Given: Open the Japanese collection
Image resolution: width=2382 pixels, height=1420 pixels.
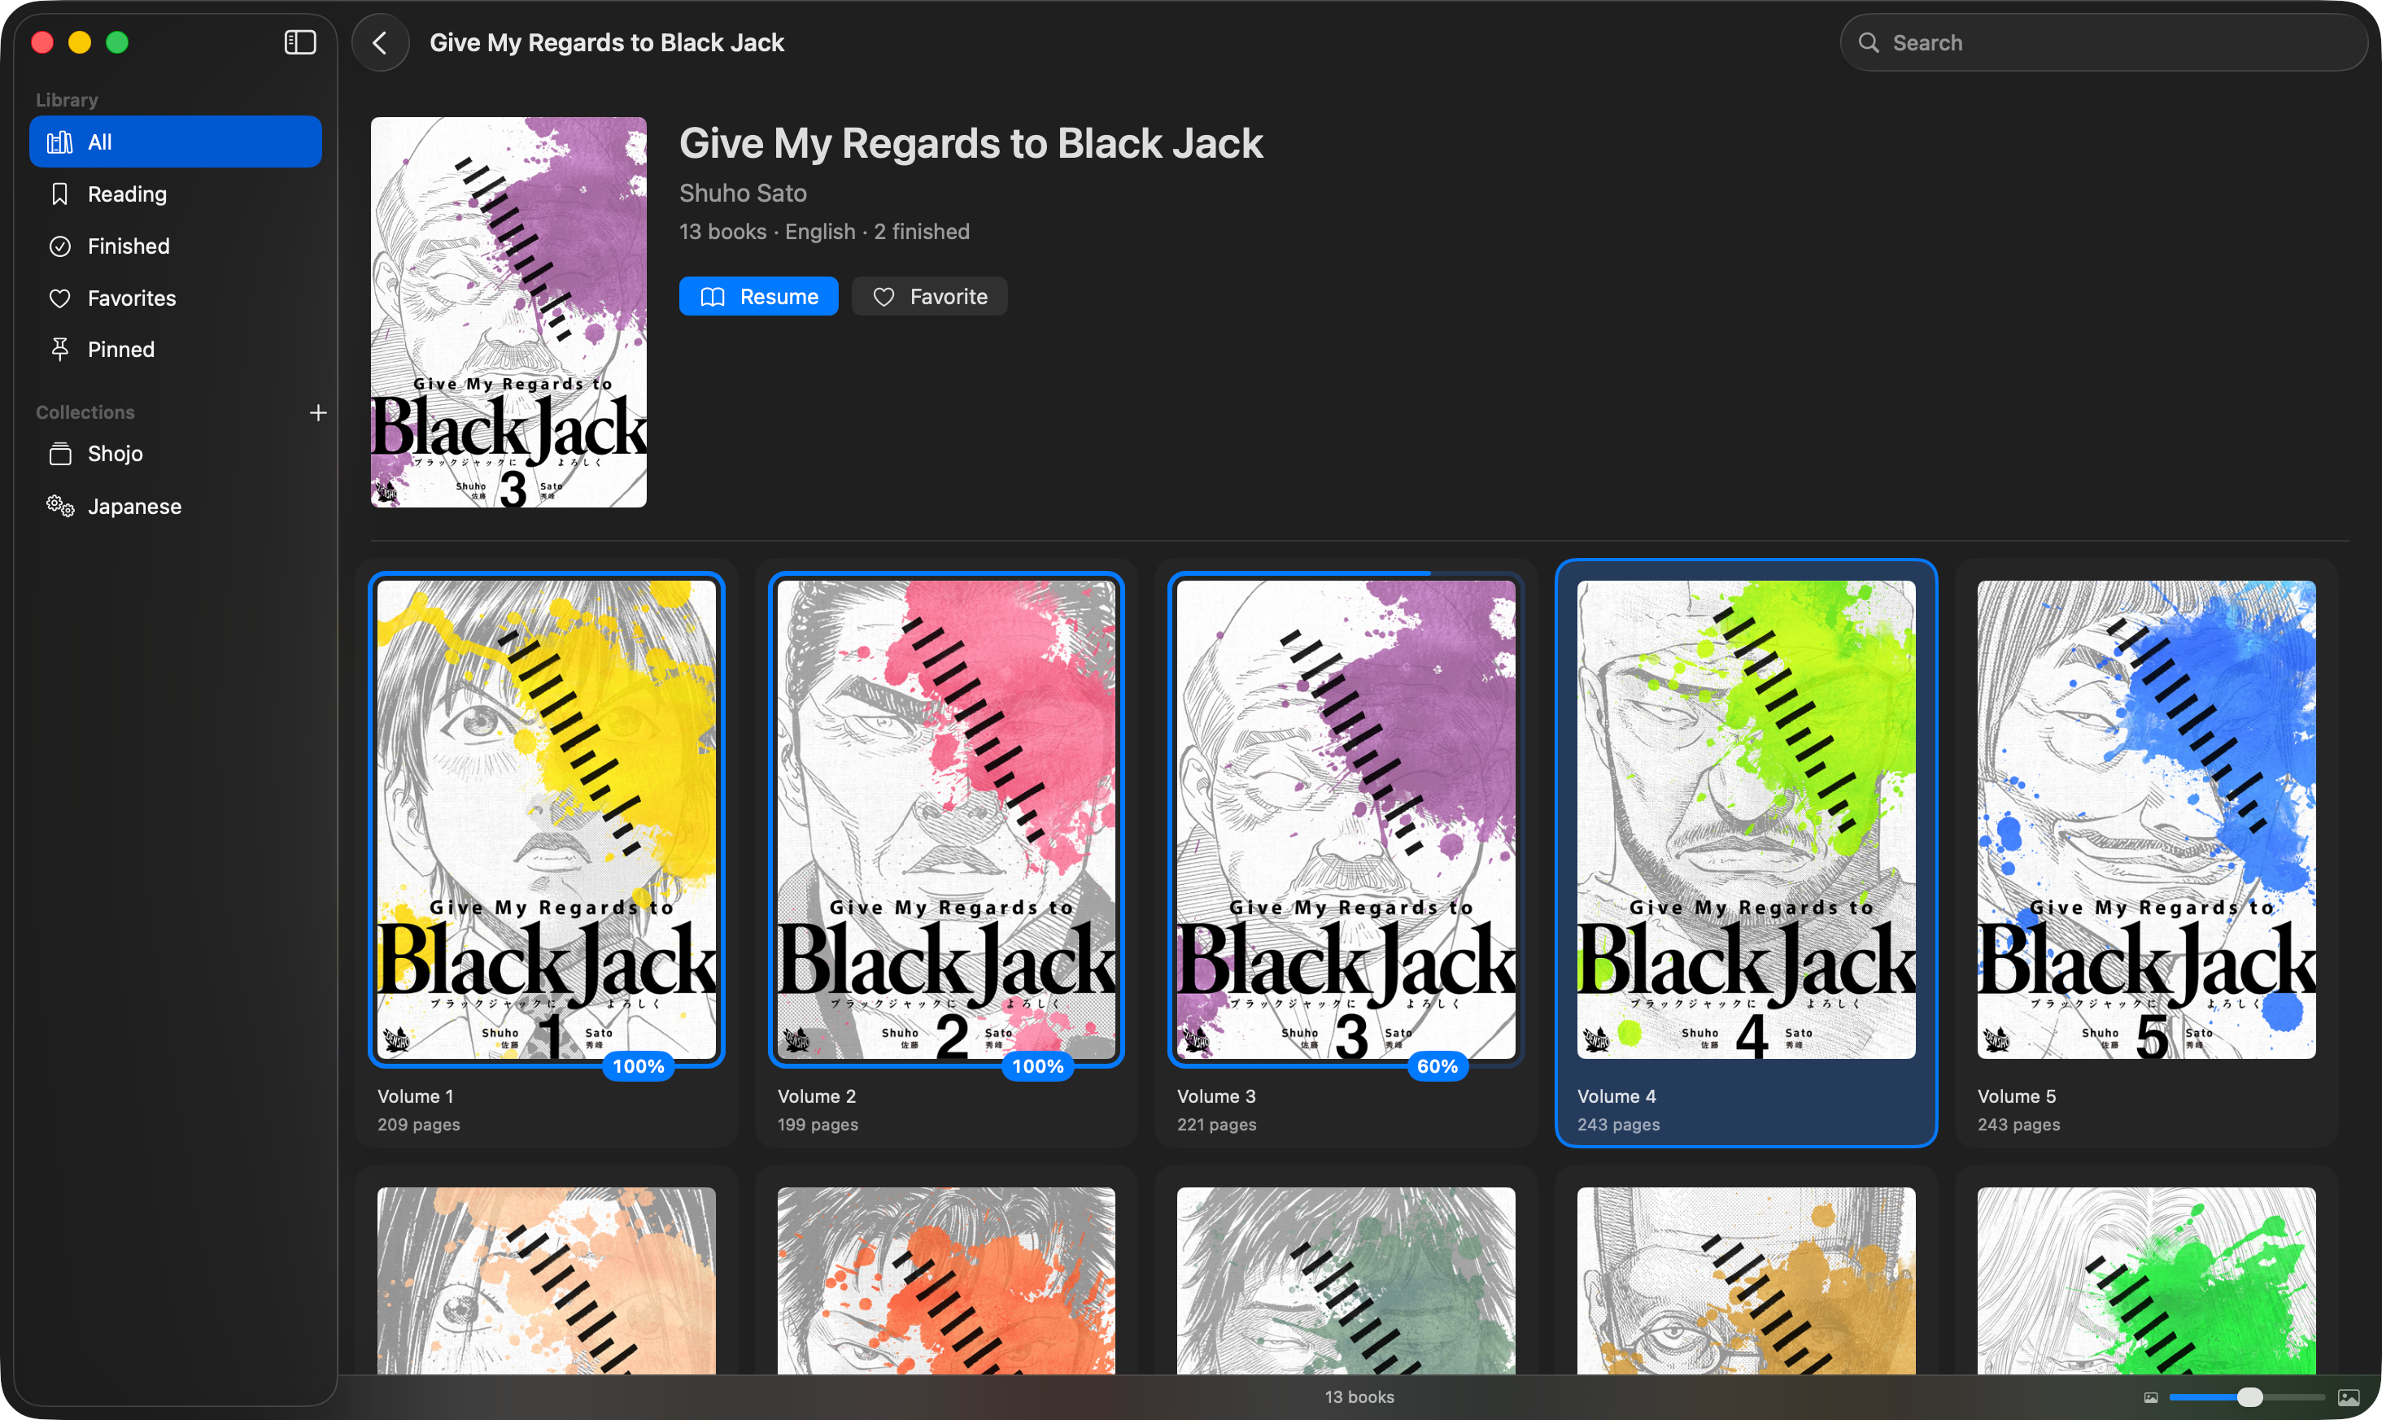Looking at the screenshot, I should (175, 506).
